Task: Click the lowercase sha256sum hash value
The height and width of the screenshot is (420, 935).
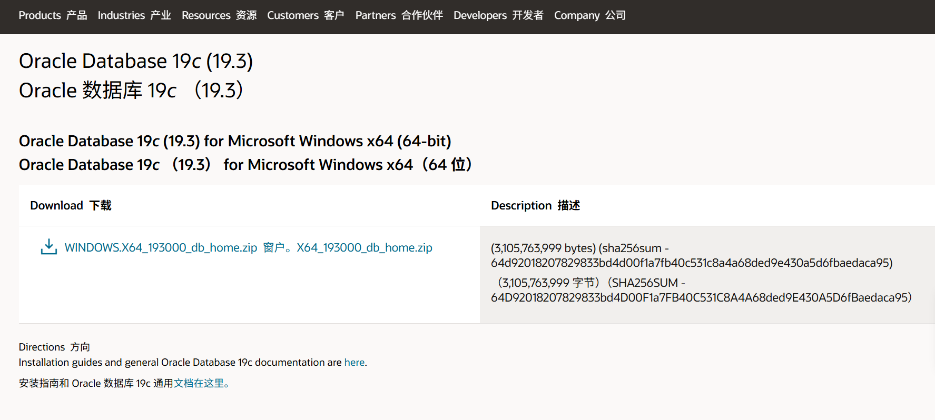Action: (692, 263)
